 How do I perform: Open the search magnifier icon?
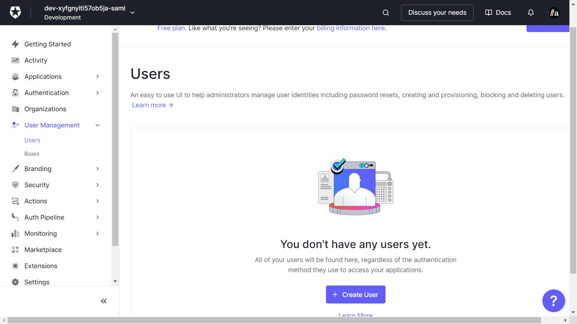[386, 13]
